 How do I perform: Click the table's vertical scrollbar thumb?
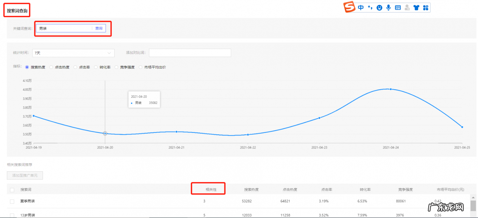click(x=473, y=206)
